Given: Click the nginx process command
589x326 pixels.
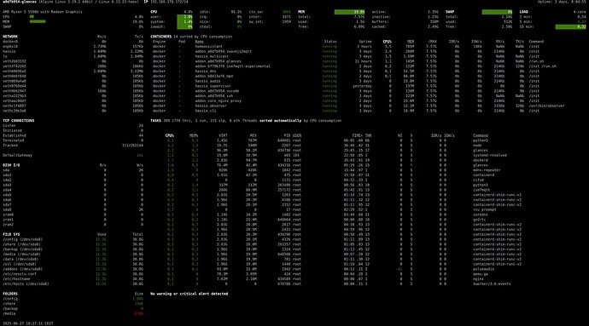Looking at the screenshot, I should (x=478, y=279).
